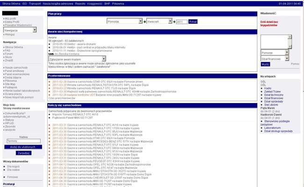This screenshot has height=187, width=304.
Task: Open the Mój profil link
Action: tap(10, 18)
